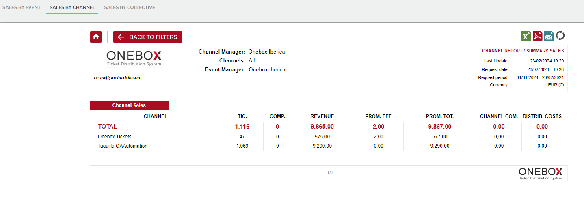Export report to Excel
The image size is (584, 200).
(x=526, y=36)
